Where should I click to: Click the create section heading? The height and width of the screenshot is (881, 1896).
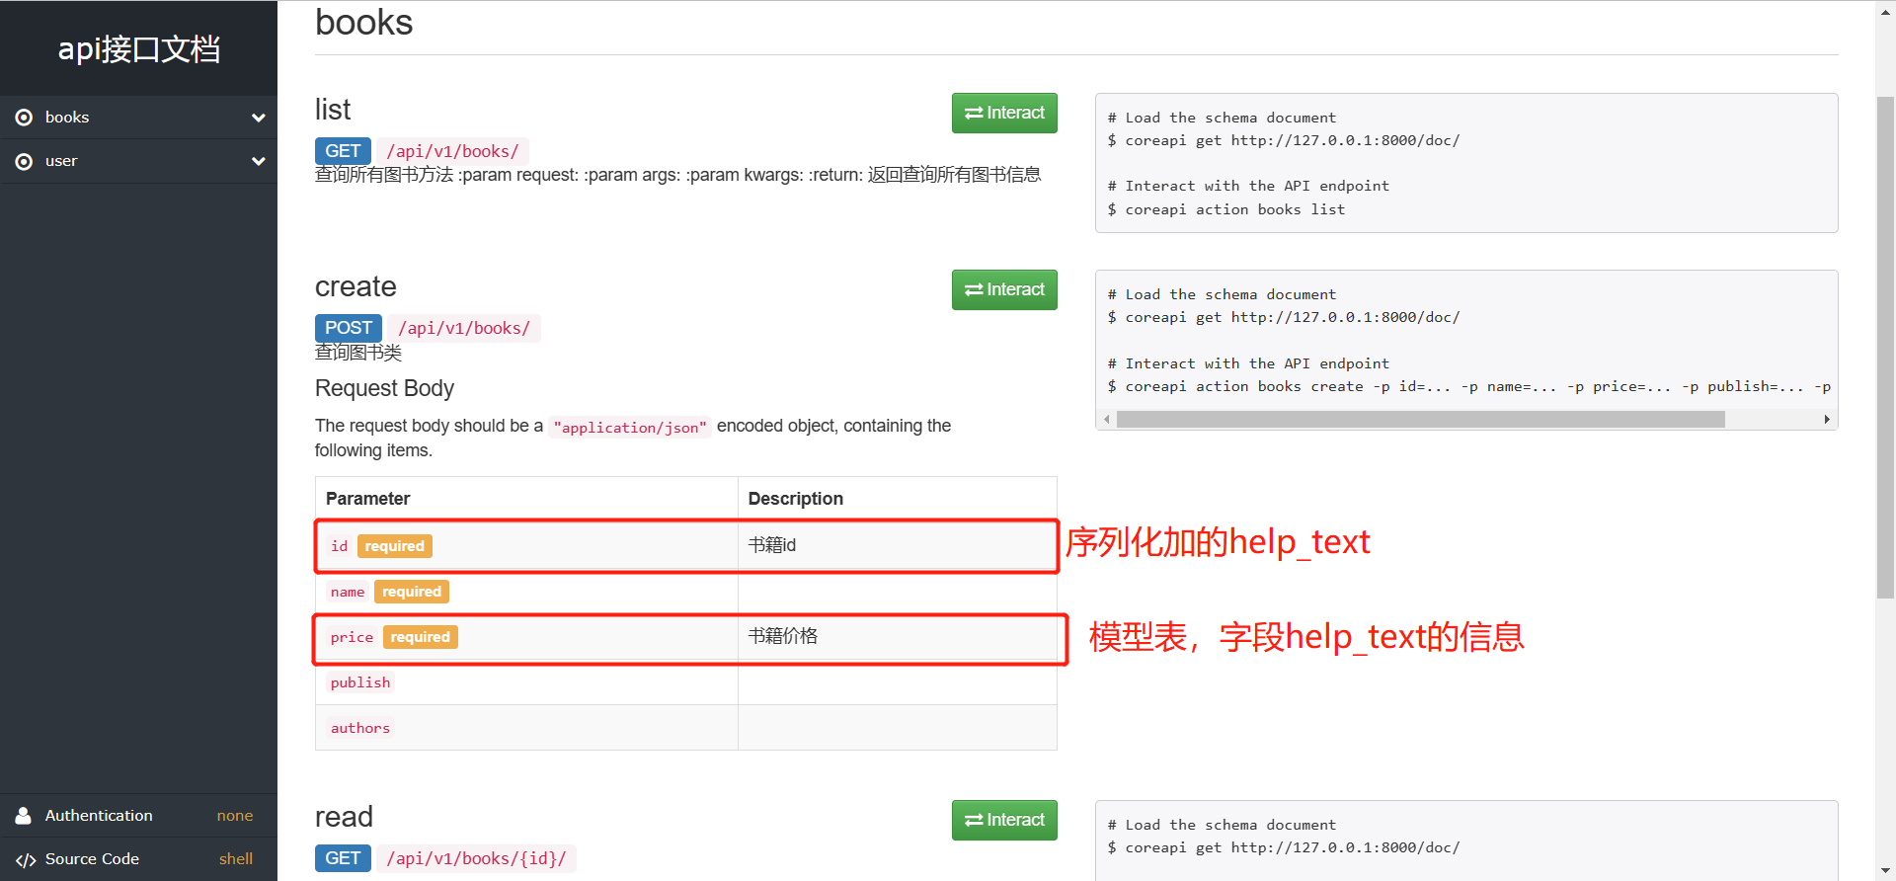[355, 286]
